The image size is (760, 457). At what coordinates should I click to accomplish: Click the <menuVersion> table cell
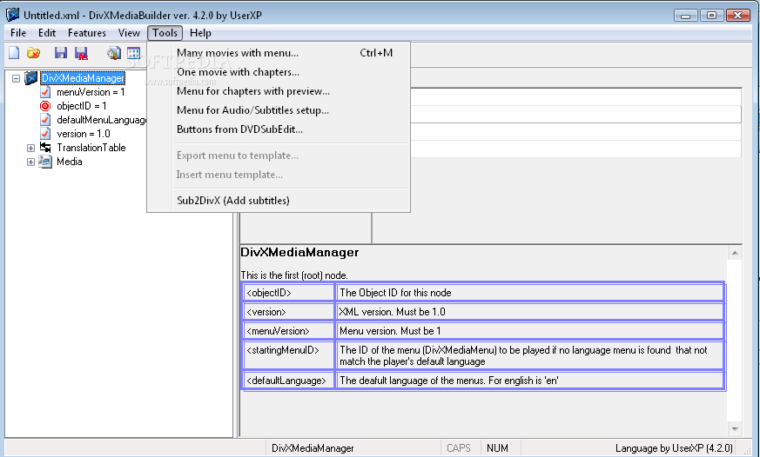pos(289,331)
